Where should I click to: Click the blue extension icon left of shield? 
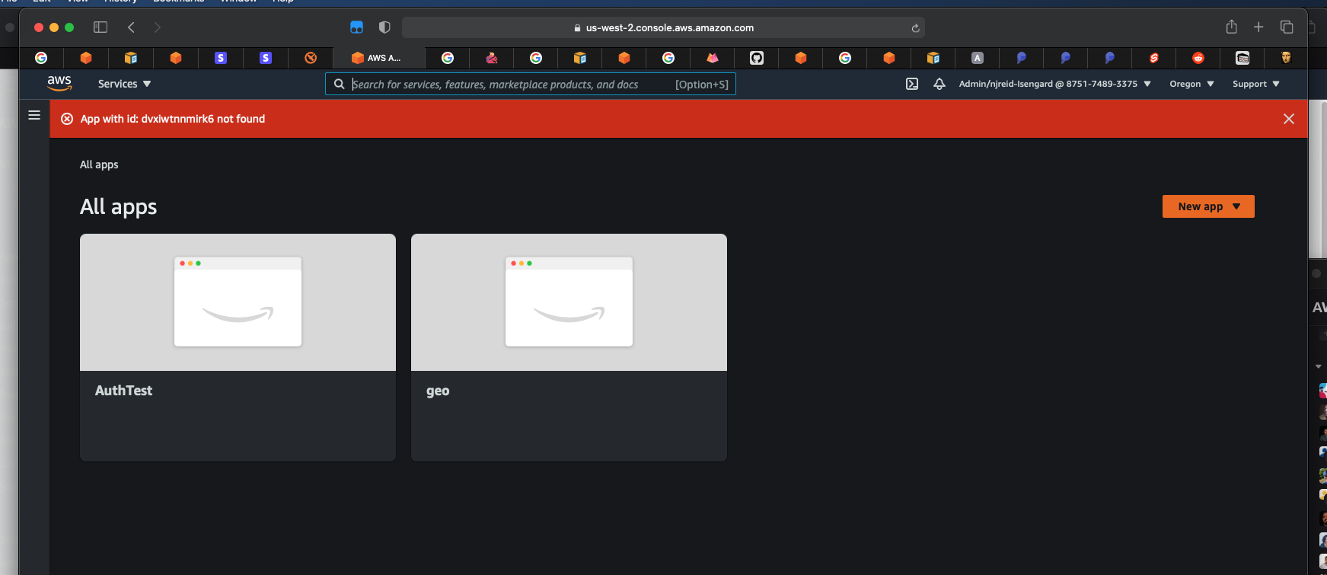click(356, 27)
